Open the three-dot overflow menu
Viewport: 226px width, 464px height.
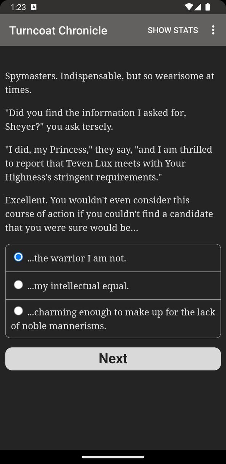pyautogui.click(x=213, y=30)
